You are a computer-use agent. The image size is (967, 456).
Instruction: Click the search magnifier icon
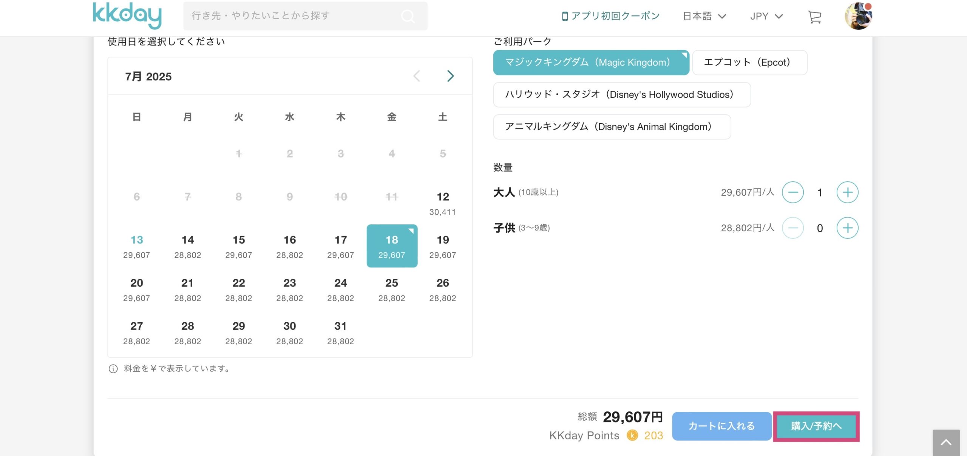coord(408,16)
